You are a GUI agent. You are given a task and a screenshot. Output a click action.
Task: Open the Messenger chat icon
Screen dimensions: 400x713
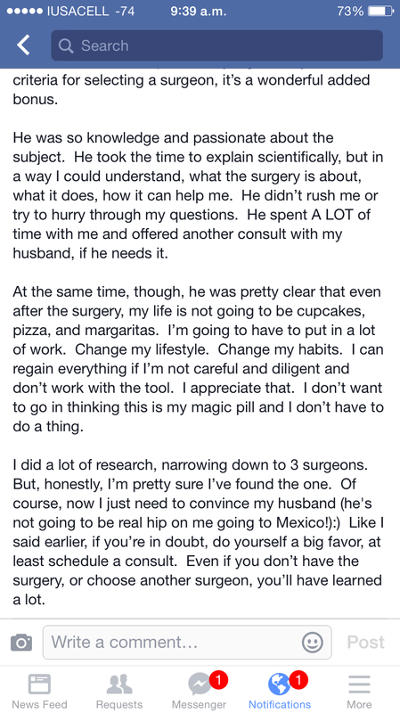pos(200,684)
